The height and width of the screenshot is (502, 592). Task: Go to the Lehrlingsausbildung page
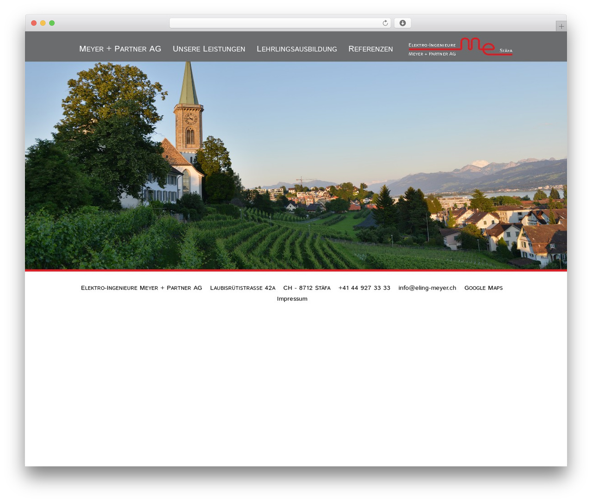[x=297, y=49]
